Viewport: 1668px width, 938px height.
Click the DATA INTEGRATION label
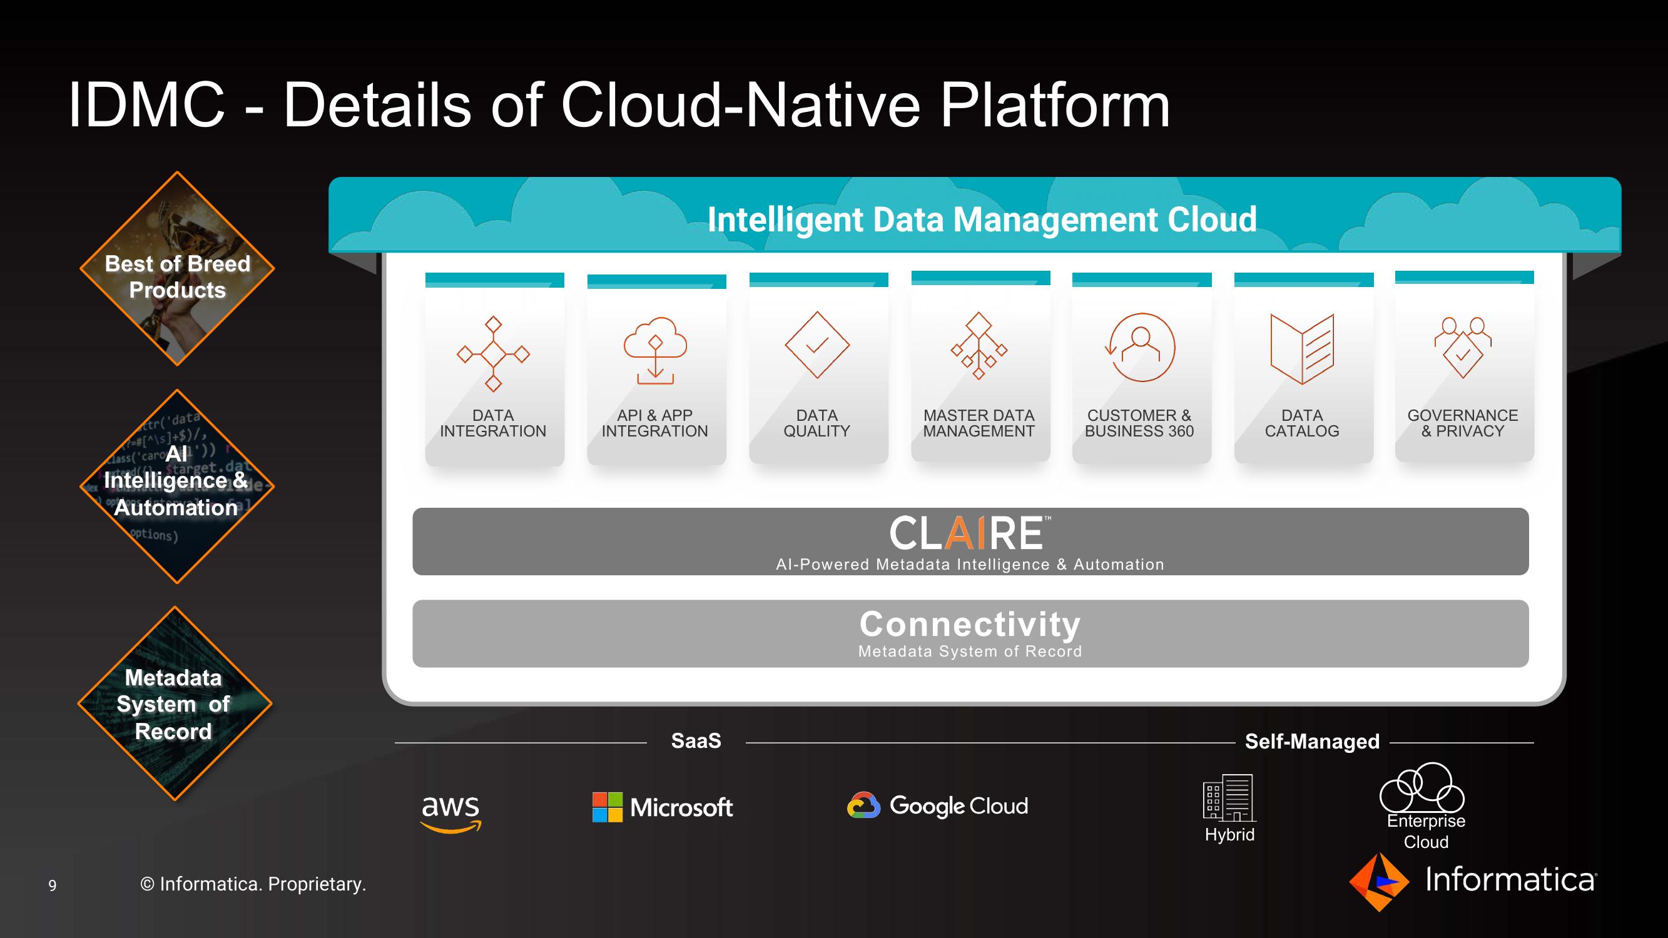click(494, 423)
